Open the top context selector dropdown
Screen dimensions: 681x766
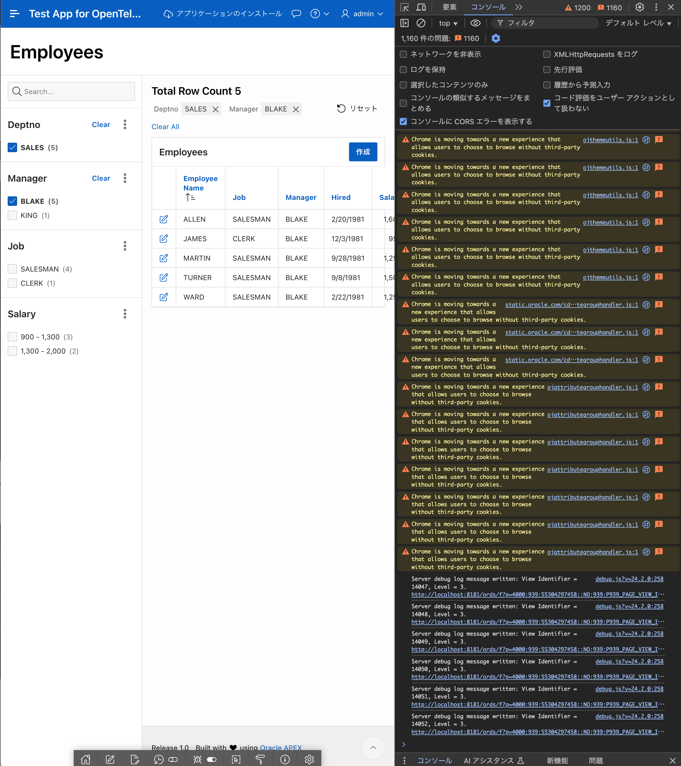[x=448, y=23]
